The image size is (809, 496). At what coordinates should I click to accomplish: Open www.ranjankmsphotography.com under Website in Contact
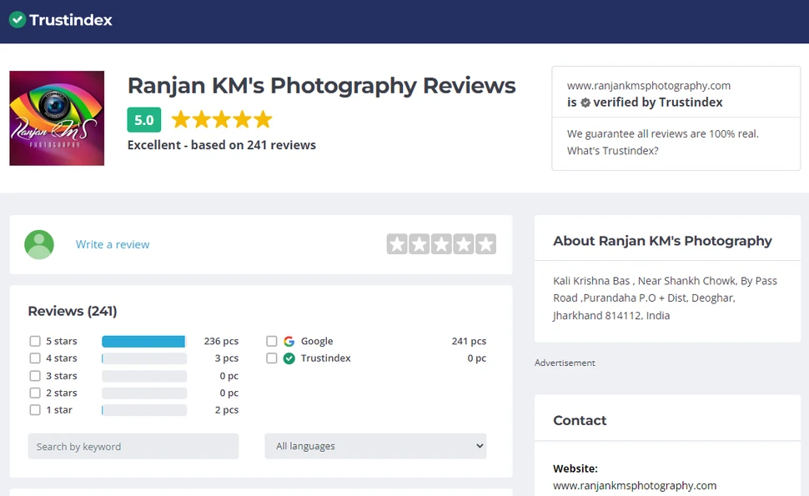[635, 486]
